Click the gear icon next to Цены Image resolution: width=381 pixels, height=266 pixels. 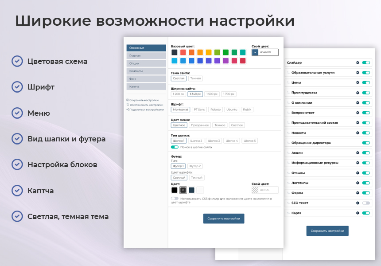358,82
